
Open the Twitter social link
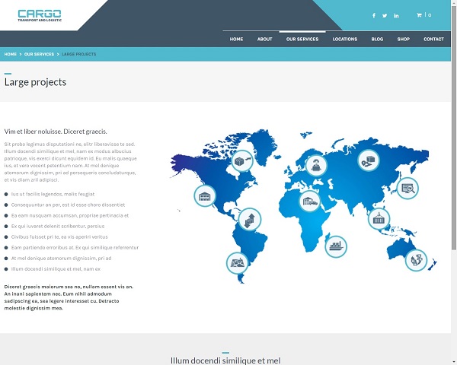click(385, 15)
